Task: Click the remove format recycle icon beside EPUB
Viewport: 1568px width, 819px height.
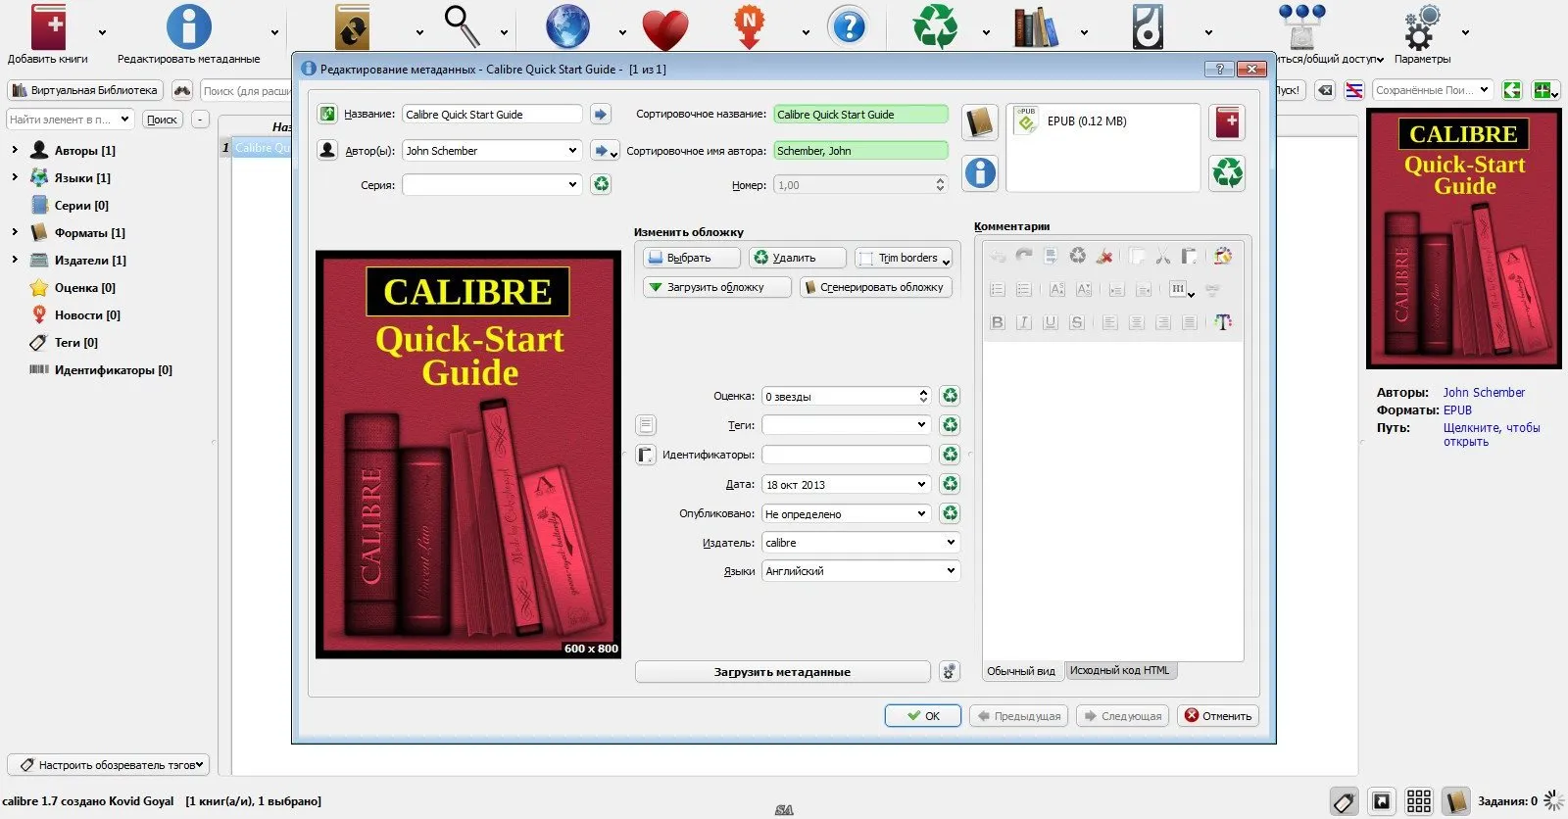Action: (1227, 173)
